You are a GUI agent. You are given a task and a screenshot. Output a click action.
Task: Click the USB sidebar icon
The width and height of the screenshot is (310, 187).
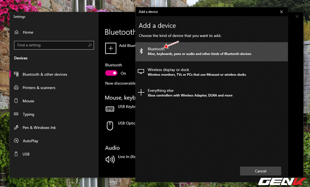(16, 154)
